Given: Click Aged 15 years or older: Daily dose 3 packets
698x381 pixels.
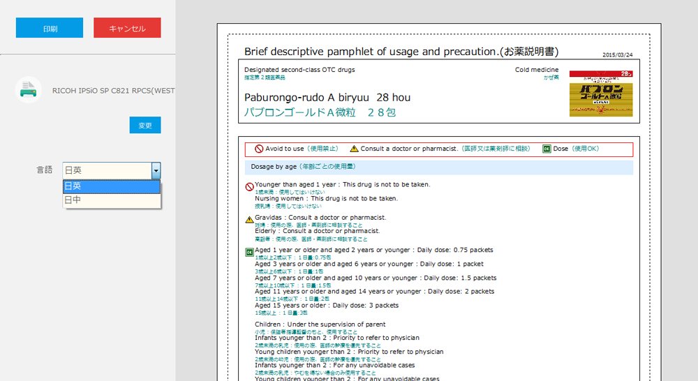Looking at the screenshot, I should pos(327,306).
